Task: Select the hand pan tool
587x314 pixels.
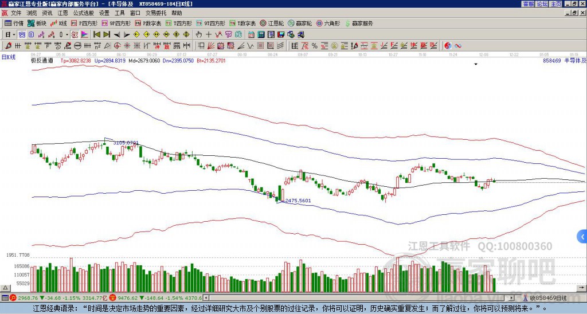Action: coord(199,35)
